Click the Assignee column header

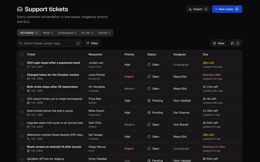pyautogui.click(x=179, y=54)
